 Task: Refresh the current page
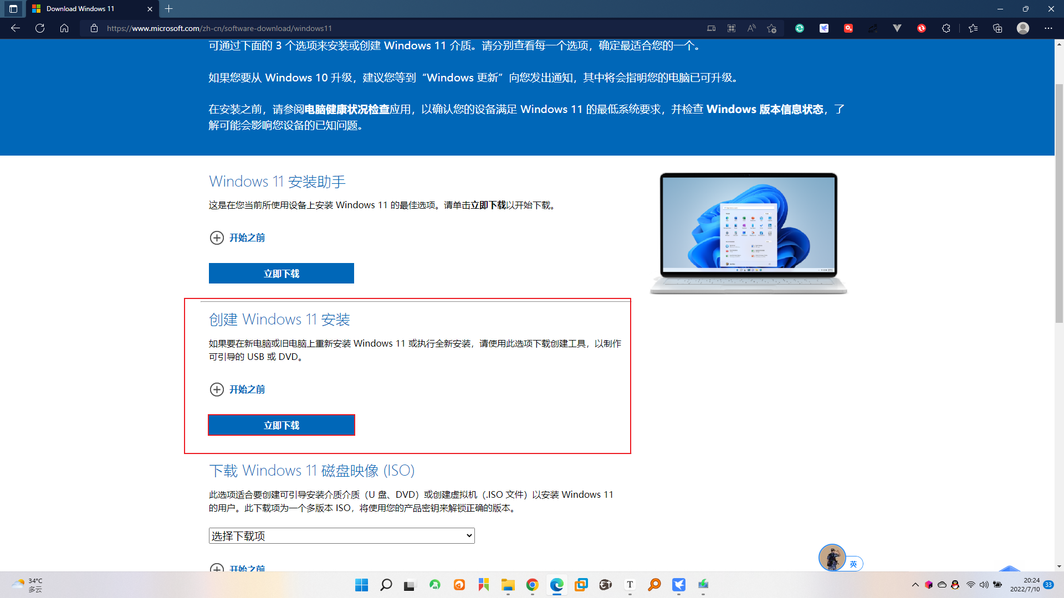40,28
